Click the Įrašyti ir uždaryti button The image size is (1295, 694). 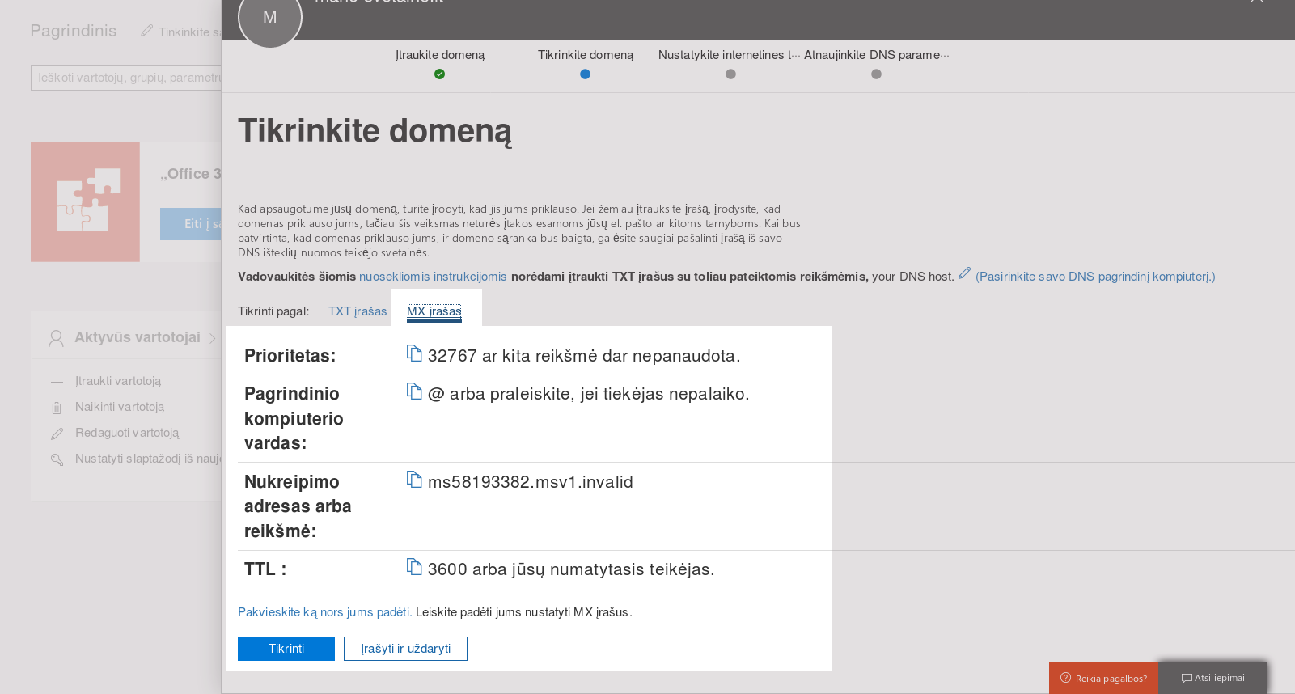click(405, 649)
